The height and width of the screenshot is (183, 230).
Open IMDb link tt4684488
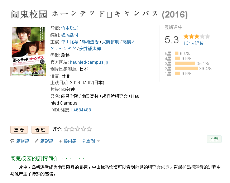tap(81, 110)
